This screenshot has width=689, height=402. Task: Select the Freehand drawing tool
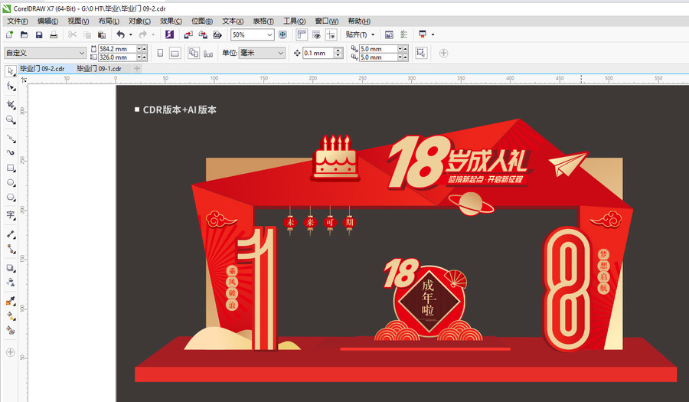coord(11,138)
